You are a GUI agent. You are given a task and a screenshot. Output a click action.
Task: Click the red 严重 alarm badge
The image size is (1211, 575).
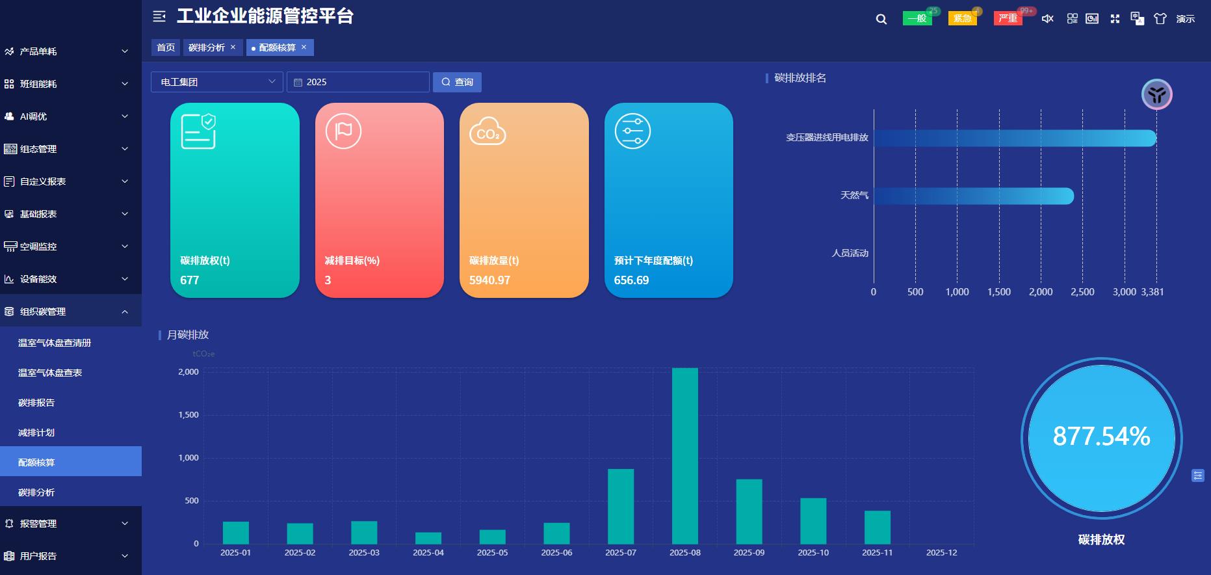click(x=1008, y=18)
